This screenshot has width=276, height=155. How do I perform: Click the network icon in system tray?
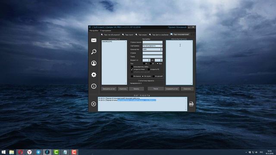pyautogui.click(x=253, y=152)
